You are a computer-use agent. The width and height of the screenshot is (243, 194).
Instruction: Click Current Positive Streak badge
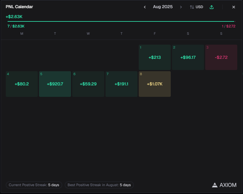click(x=34, y=185)
